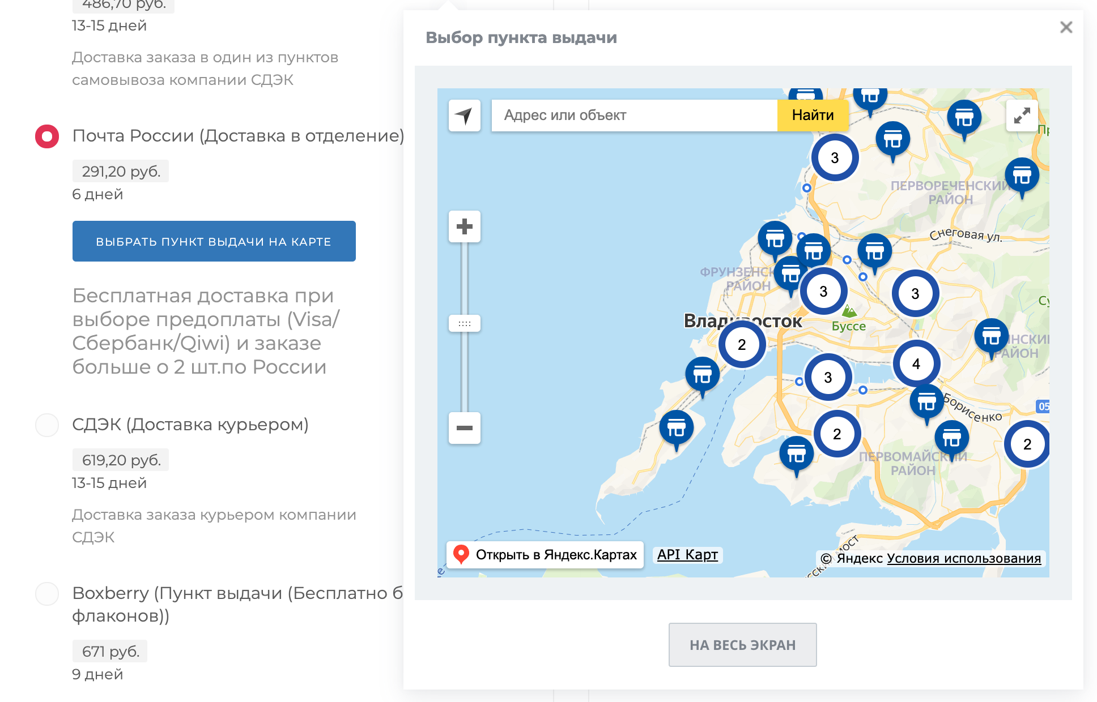The height and width of the screenshot is (702, 1097).
Task: Open the 'API Карт' link
Action: [x=687, y=555]
